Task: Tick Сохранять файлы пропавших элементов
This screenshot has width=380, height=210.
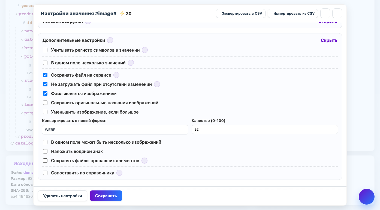Action: coord(45,161)
